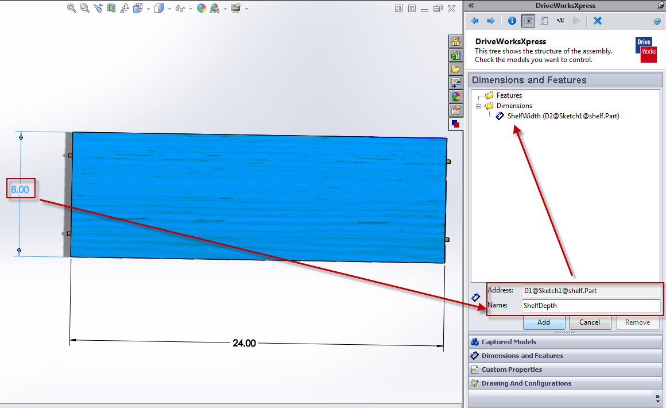666x408 pixels.
Task: Expand the Captured Models section
Action: tap(566, 342)
